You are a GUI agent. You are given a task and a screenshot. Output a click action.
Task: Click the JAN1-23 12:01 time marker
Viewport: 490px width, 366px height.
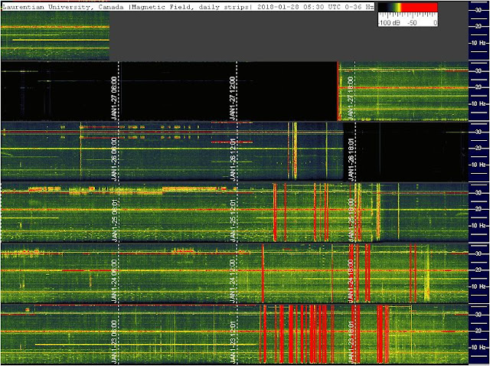pyautogui.click(x=233, y=341)
